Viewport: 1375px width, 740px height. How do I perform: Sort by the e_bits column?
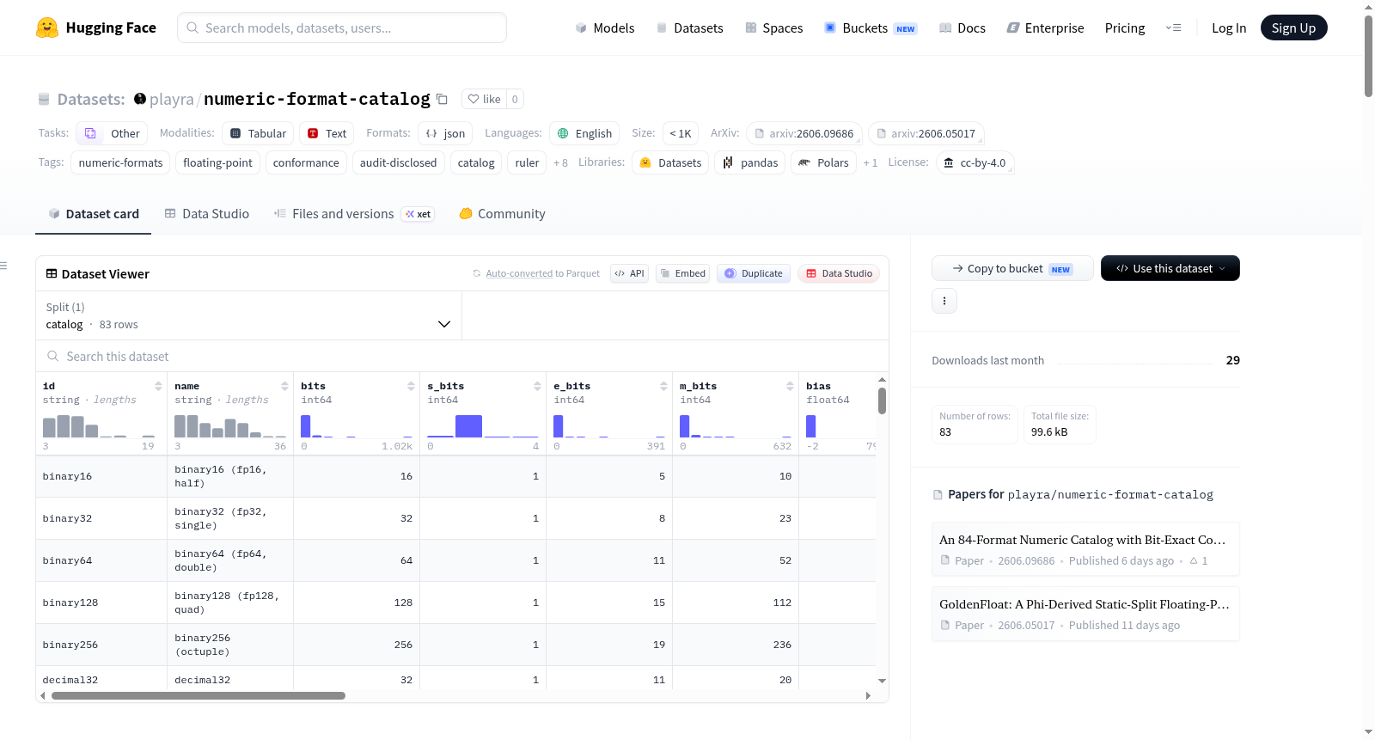coord(663,386)
